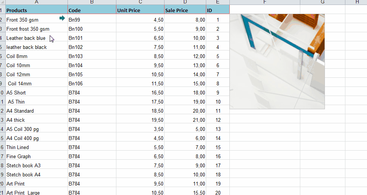This screenshot has width=367, height=195.
Task: Select column F via its header
Action: 265,2
